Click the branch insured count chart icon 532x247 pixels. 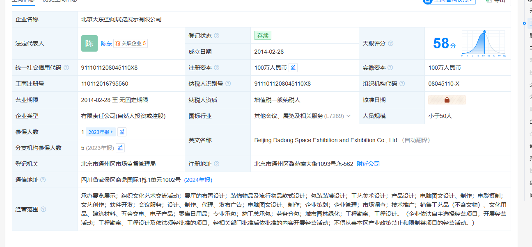click(x=120, y=148)
